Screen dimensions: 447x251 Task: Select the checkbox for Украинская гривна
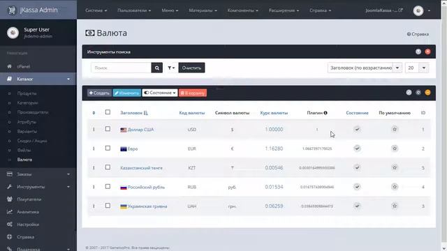[108, 206]
